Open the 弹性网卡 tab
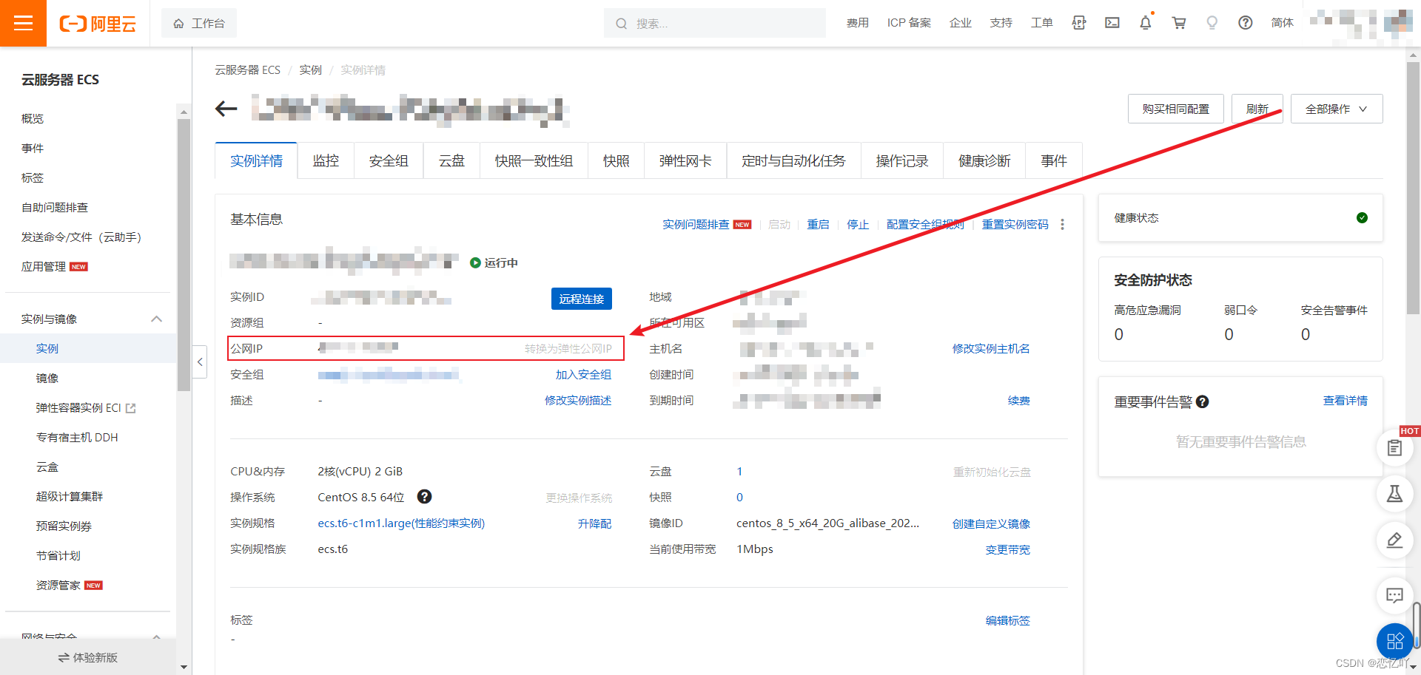The image size is (1421, 675). (x=685, y=160)
